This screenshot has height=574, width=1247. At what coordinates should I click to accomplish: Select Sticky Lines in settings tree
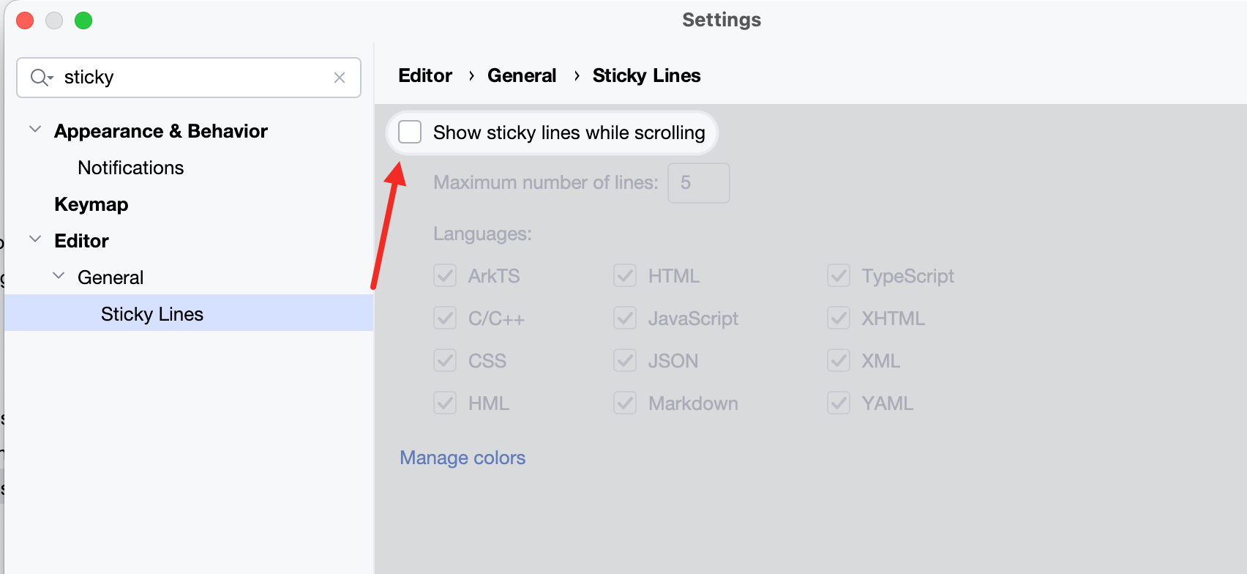[152, 314]
